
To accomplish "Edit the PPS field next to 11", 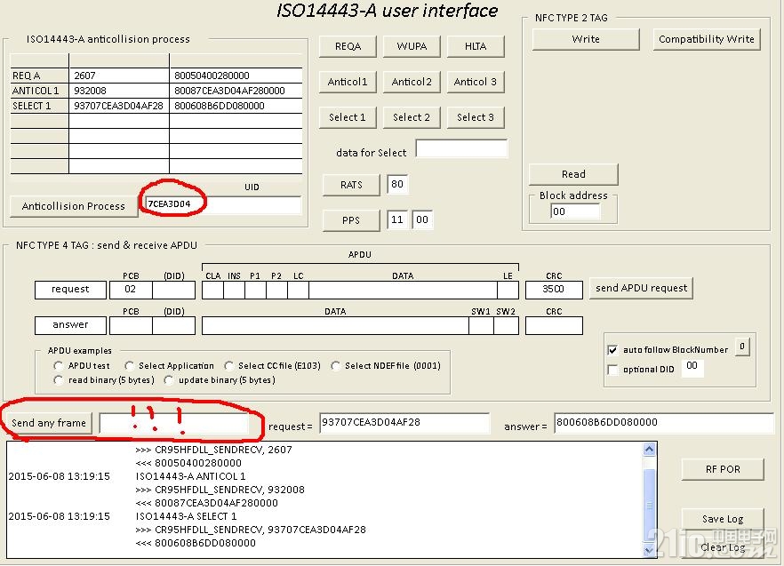I will point(422,220).
